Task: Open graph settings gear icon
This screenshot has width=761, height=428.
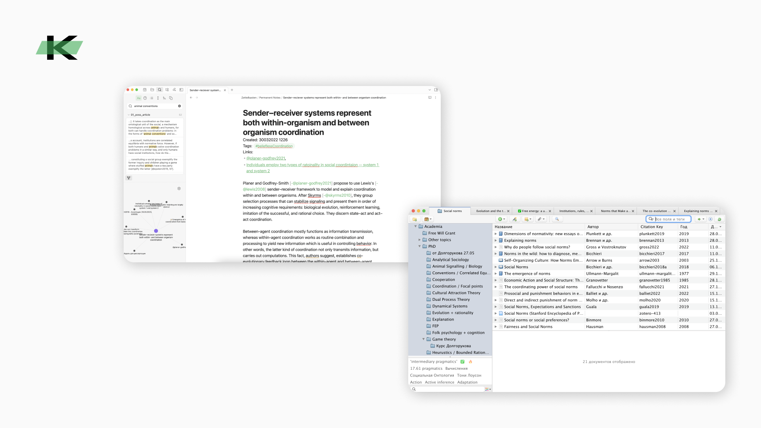Action: click(179, 189)
